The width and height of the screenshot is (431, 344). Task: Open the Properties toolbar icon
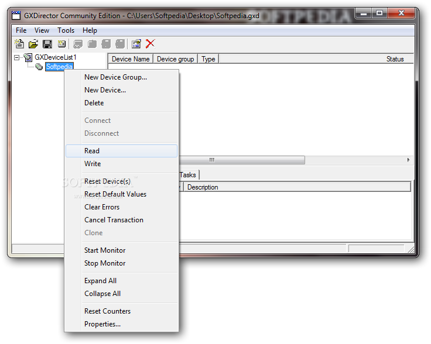[136, 44]
